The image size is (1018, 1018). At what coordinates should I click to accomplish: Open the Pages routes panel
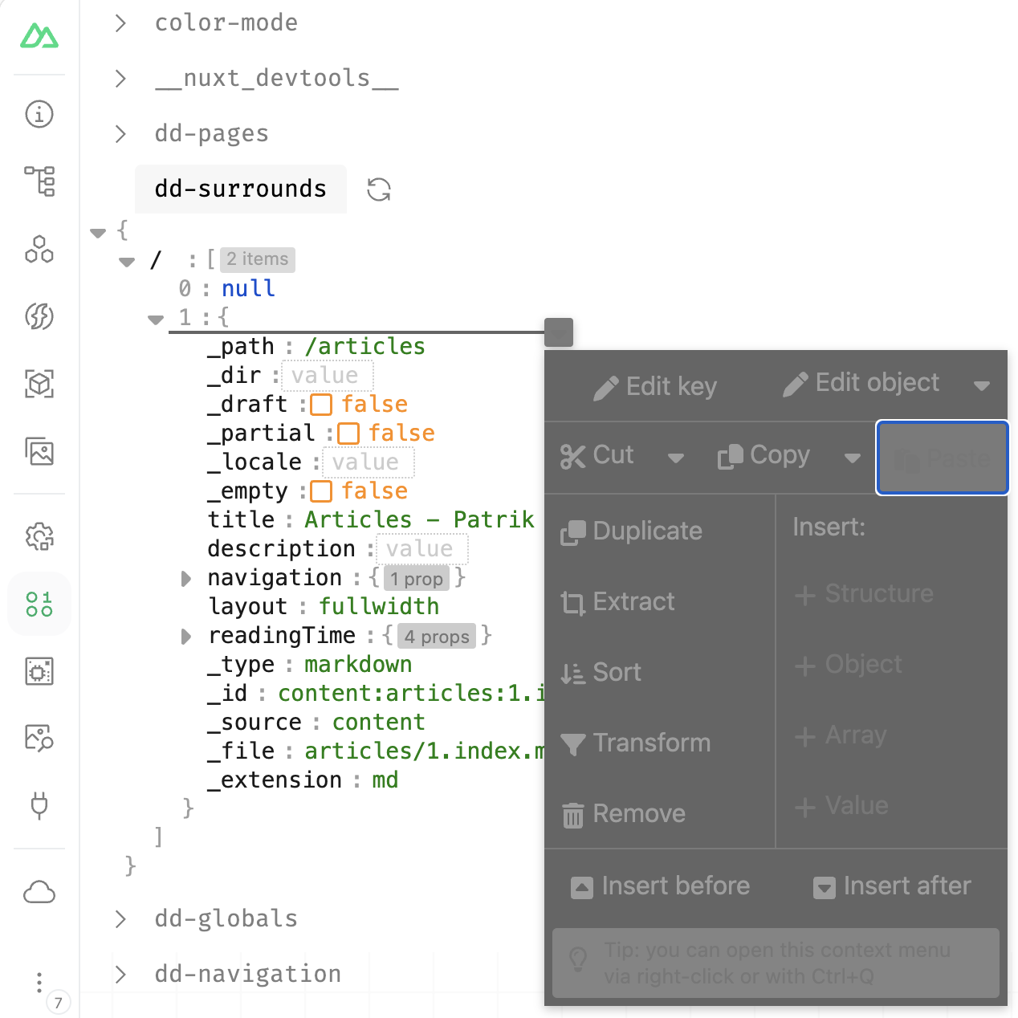39,181
